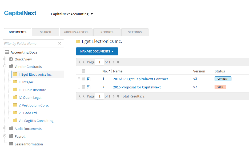Click the Accounting Docs index icon
The image size is (249, 151).
7,52
